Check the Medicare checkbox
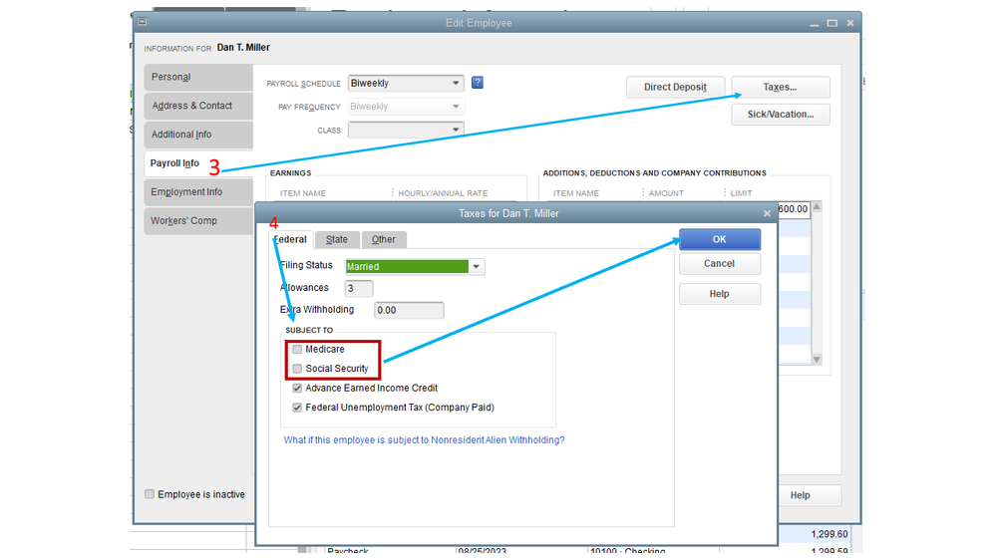The width and height of the screenshot is (996, 560). [297, 349]
